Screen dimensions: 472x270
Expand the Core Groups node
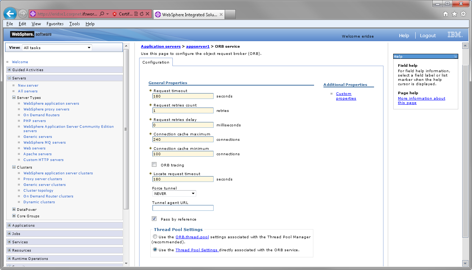pos(14,216)
